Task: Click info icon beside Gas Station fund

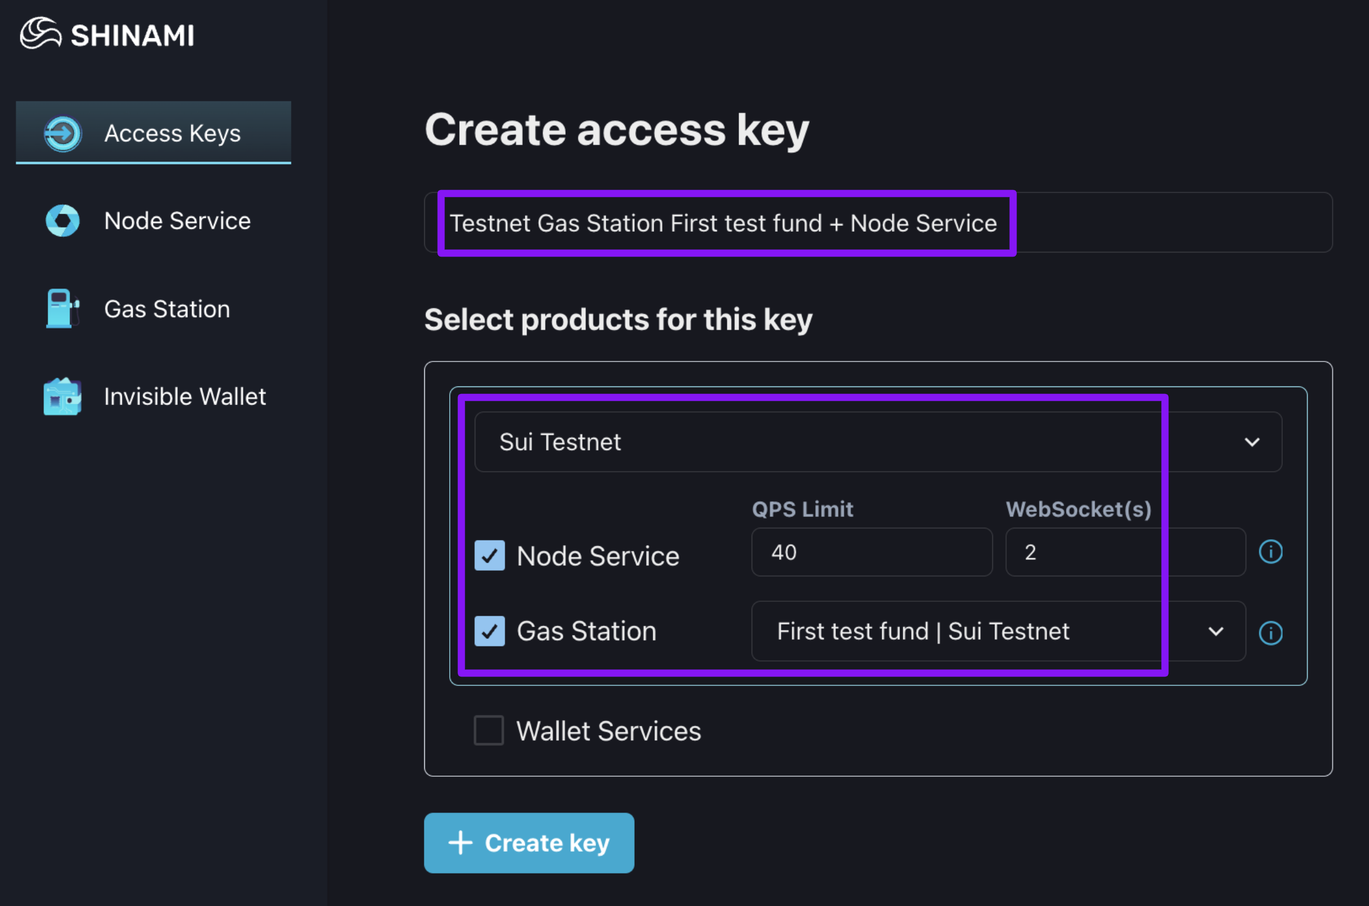Action: click(1270, 633)
